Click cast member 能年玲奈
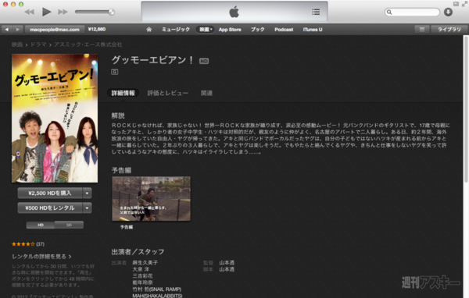469x298 pixels. tap(143, 282)
